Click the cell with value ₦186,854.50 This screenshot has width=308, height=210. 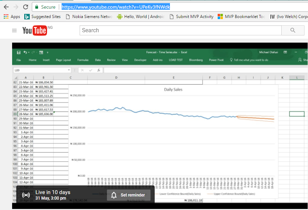(44, 82)
